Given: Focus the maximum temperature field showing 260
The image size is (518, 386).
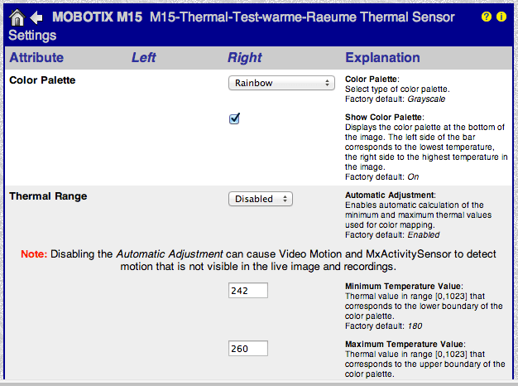Looking at the screenshot, I should click(x=248, y=349).
